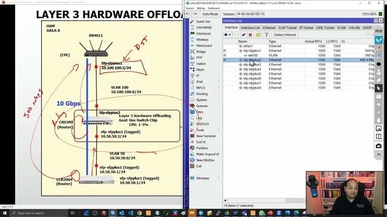Select the eraser annotation tool

(379, 80)
